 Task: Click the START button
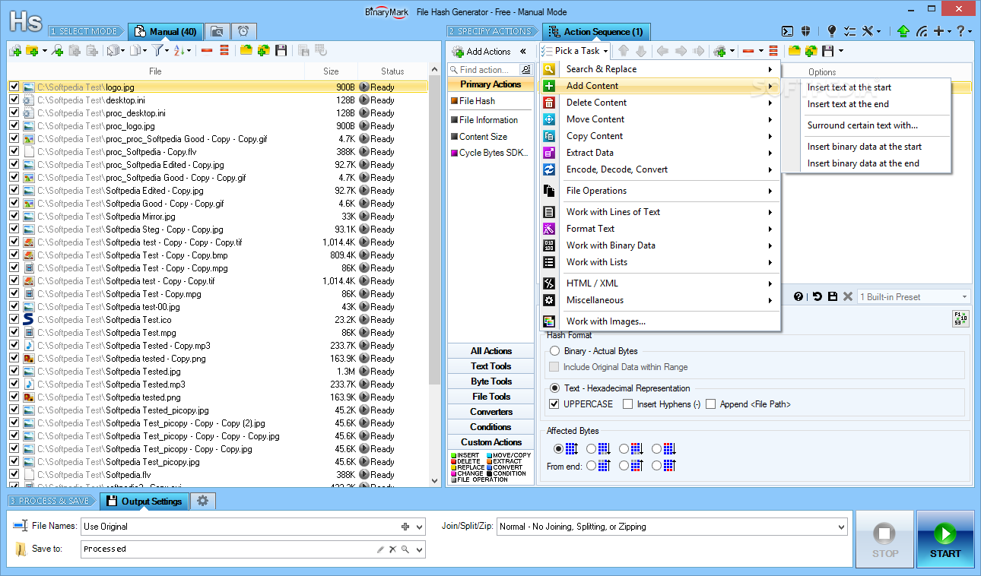pyautogui.click(x=945, y=540)
